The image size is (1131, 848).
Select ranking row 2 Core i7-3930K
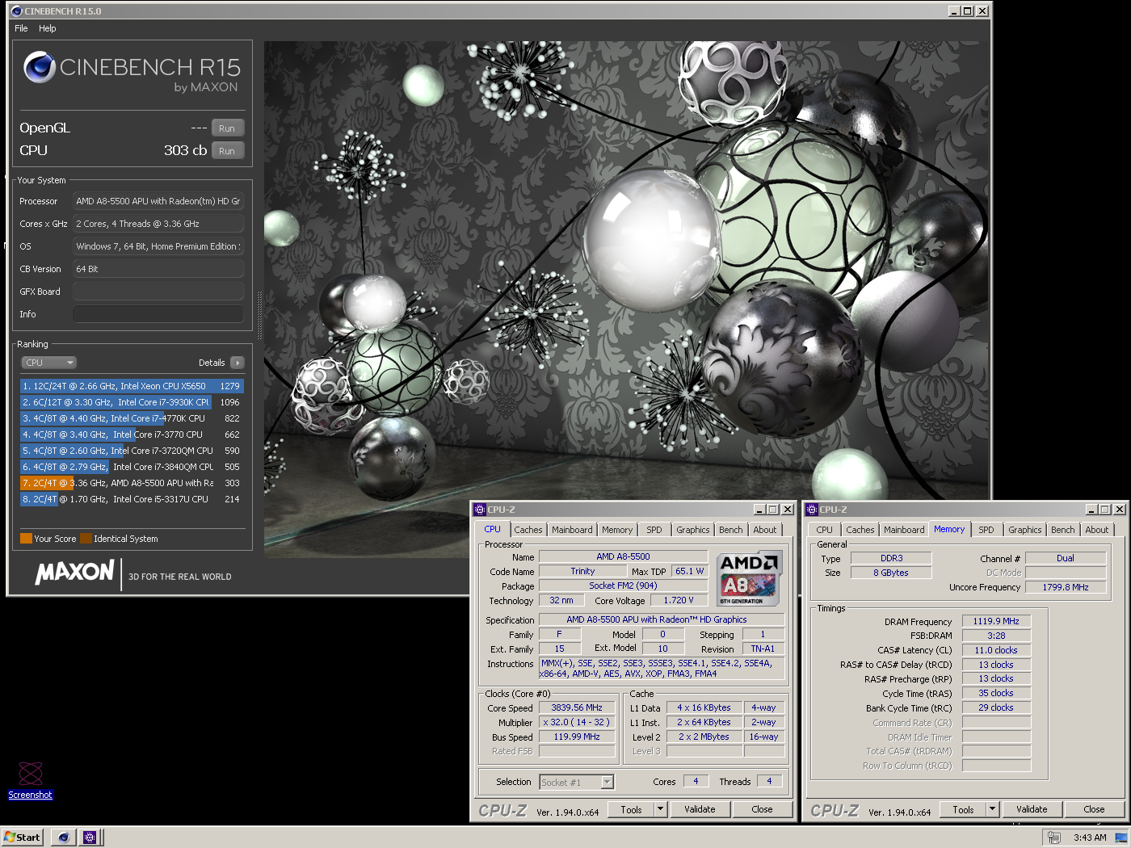[x=132, y=402]
